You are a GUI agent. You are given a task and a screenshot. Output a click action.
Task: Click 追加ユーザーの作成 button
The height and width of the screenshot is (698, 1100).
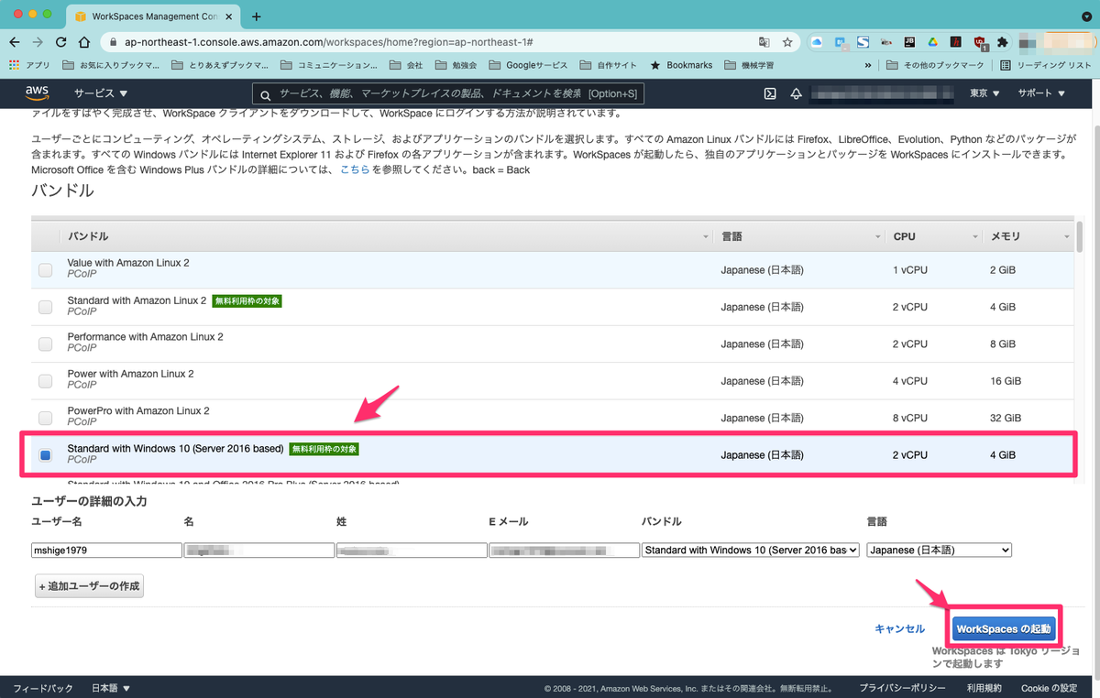pos(89,585)
